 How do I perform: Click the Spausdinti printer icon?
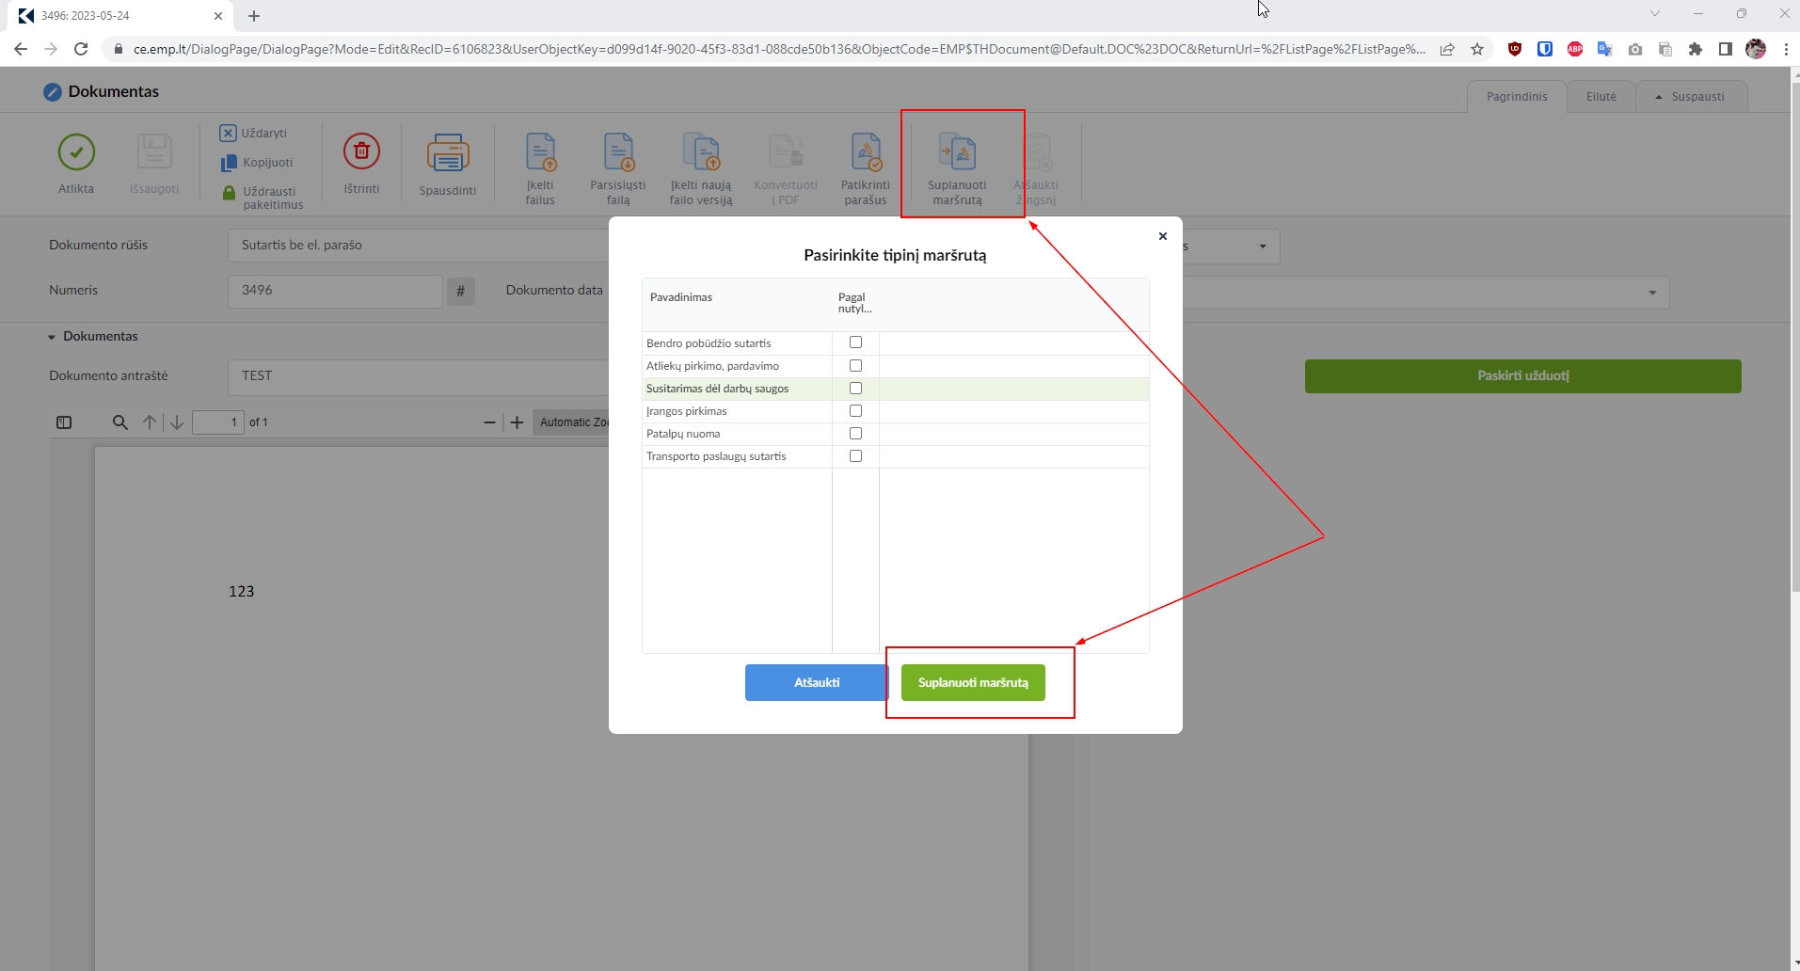pyautogui.click(x=447, y=152)
